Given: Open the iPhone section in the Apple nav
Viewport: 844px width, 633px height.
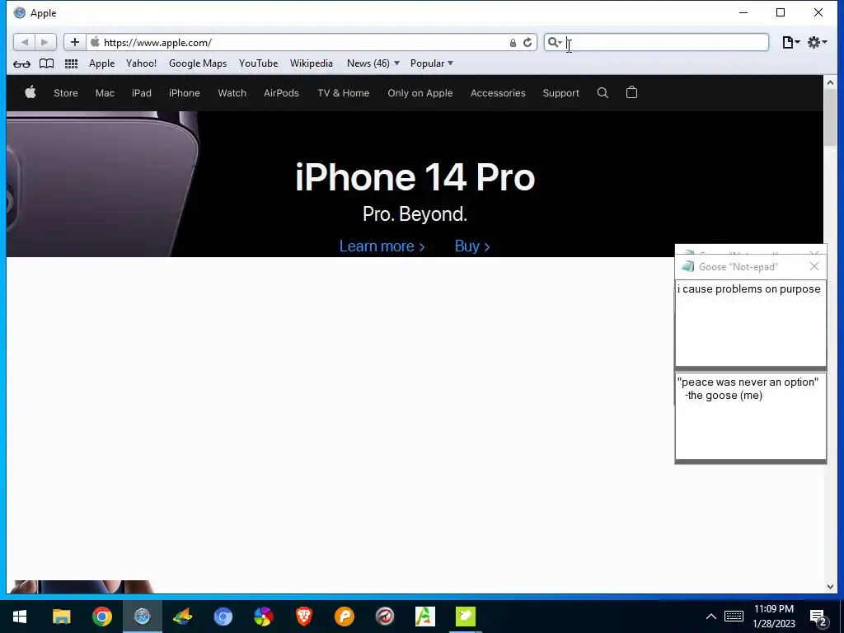Looking at the screenshot, I should point(184,93).
